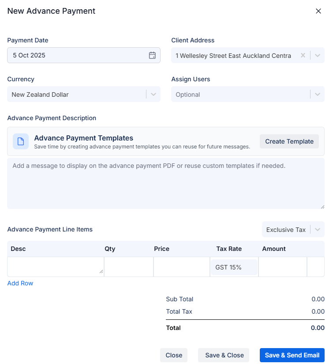Expand the Assign Users dropdown
This screenshot has height=364, width=333.
click(317, 94)
